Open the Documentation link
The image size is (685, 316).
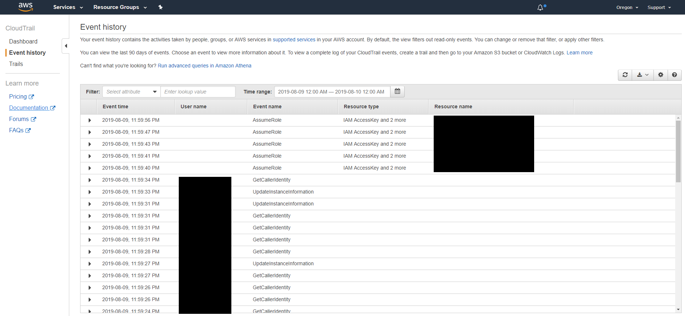pyautogui.click(x=29, y=108)
